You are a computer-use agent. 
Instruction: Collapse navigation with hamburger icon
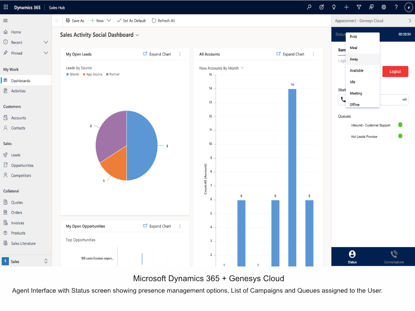click(5, 20)
